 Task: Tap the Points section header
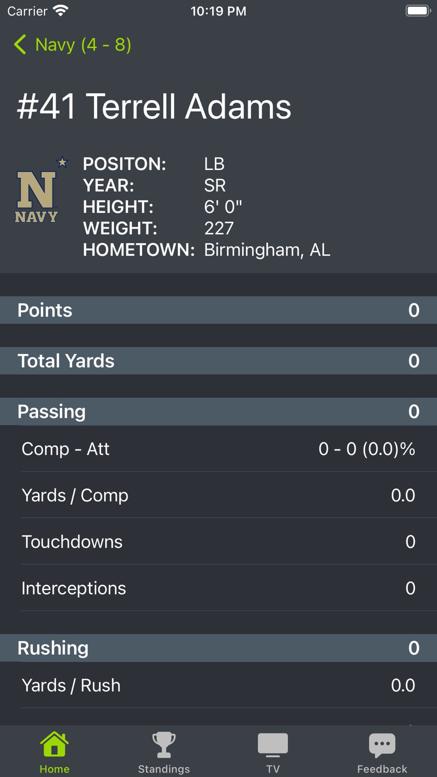coord(218,310)
